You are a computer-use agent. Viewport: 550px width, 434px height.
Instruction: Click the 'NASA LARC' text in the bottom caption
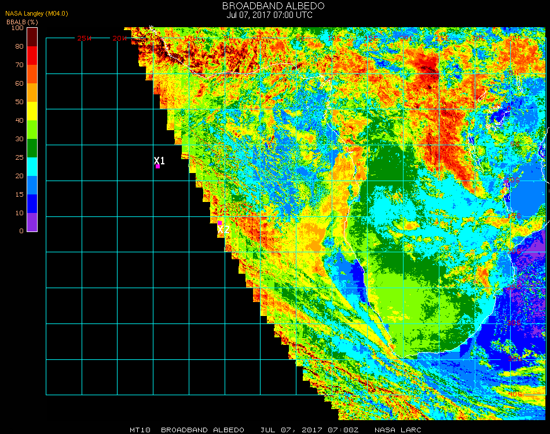pyautogui.click(x=398, y=430)
